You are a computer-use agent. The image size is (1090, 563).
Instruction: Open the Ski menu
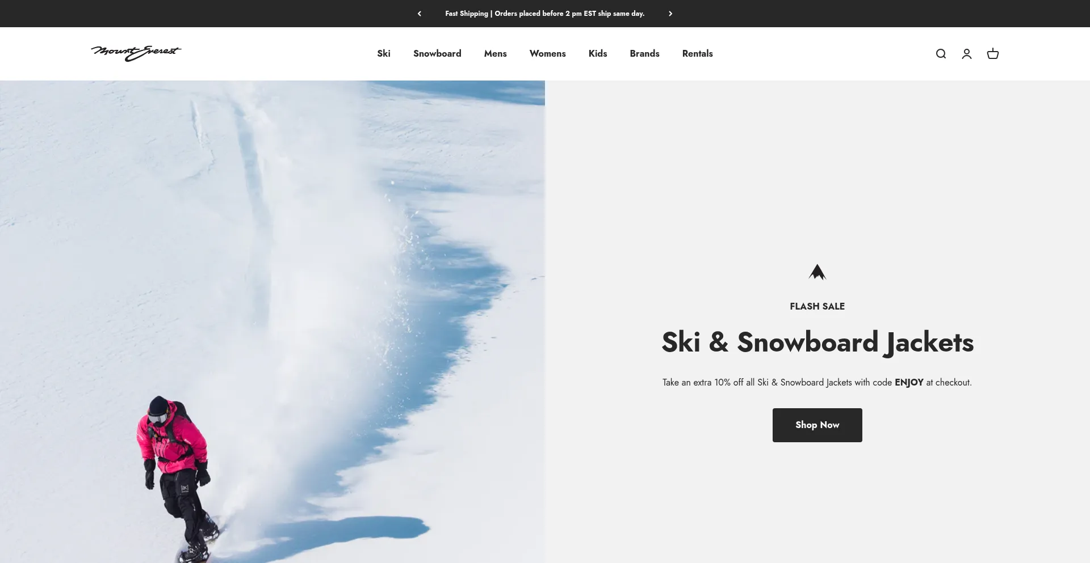[384, 53]
